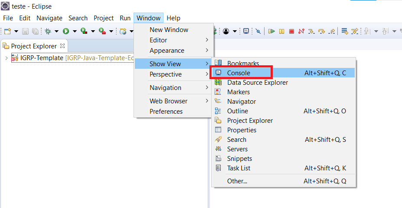402x208 pixels.
Task: Click the Save All stacked disks icon
Action: pos(35,31)
